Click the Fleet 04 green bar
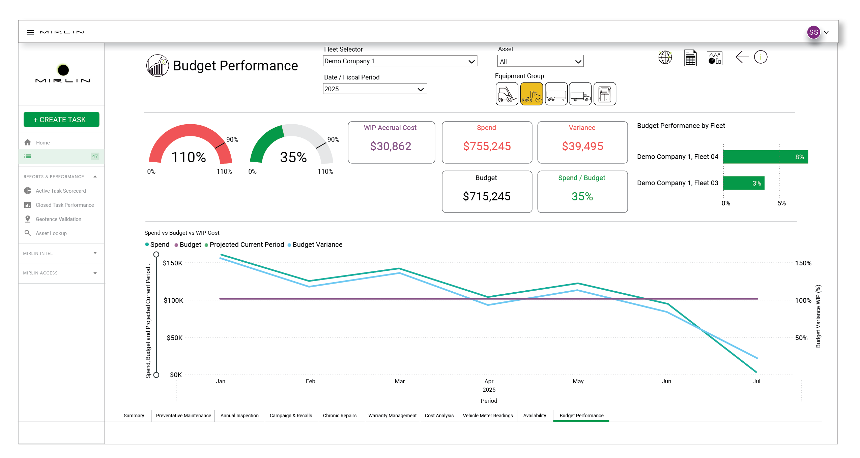Image resolution: width=860 pixels, height=458 pixels. click(765, 157)
